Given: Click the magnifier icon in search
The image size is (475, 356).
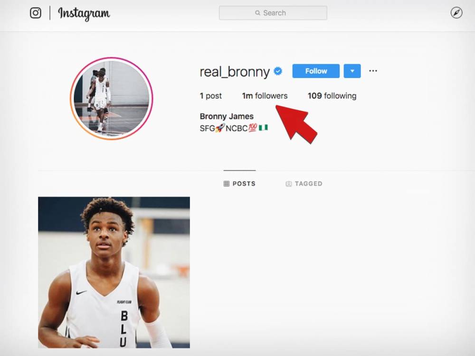Looking at the screenshot, I should click(257, 13).
